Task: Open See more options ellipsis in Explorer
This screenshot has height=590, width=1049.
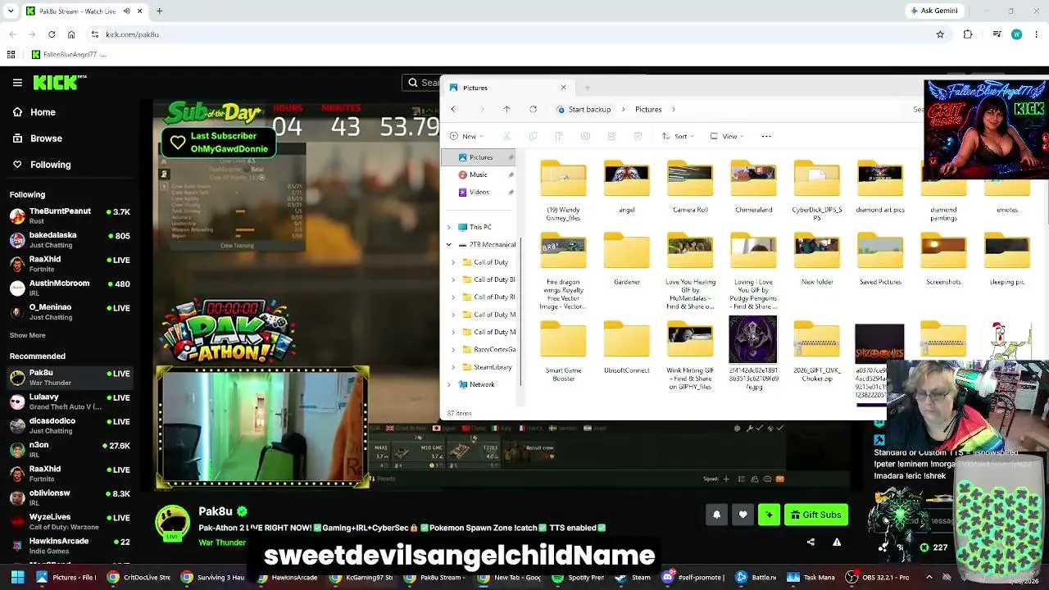Action: click(x=766, y=136)
